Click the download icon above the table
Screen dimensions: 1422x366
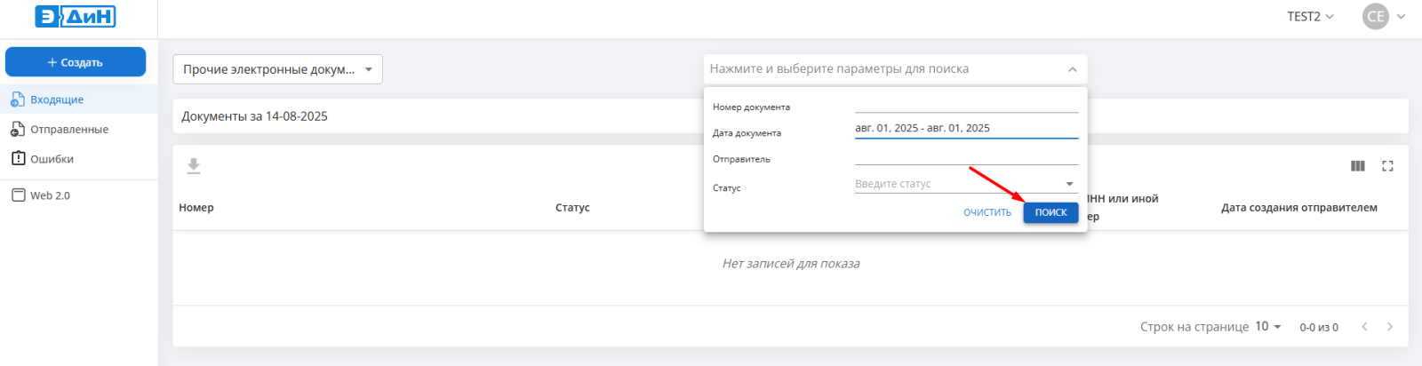tap(194, 166)
